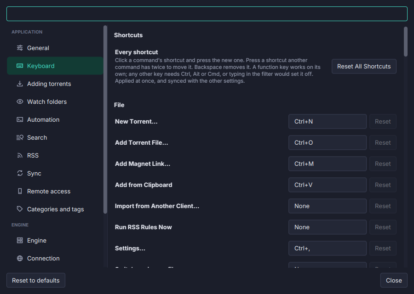Open Connection settings page
This screenshot has height=294, width=414.
click(x=55, y=258)
